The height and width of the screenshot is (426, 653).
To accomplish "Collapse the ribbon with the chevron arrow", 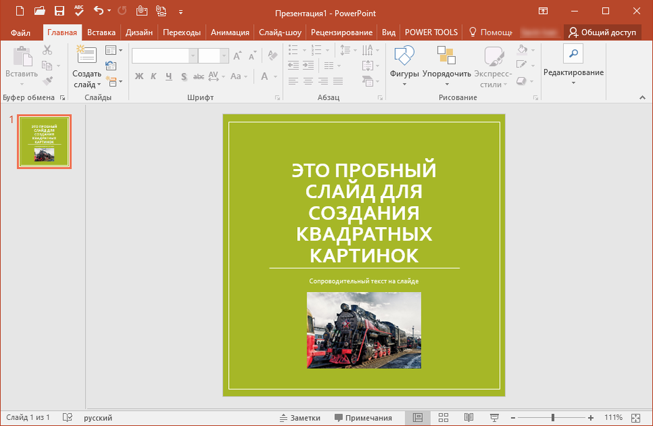I will (x=642, y=98).
